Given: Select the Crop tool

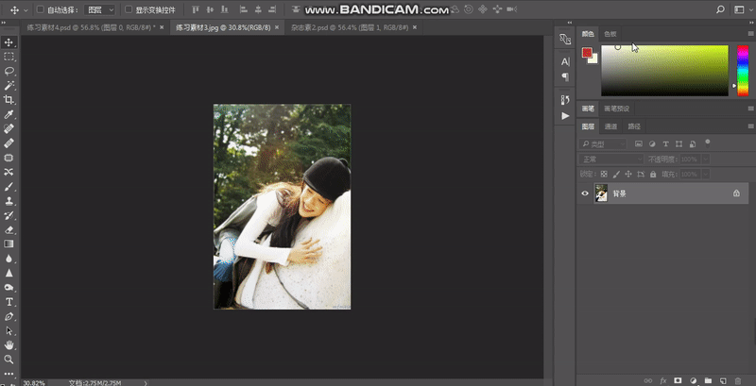Looking at the screenshot, I should [9, 100].
